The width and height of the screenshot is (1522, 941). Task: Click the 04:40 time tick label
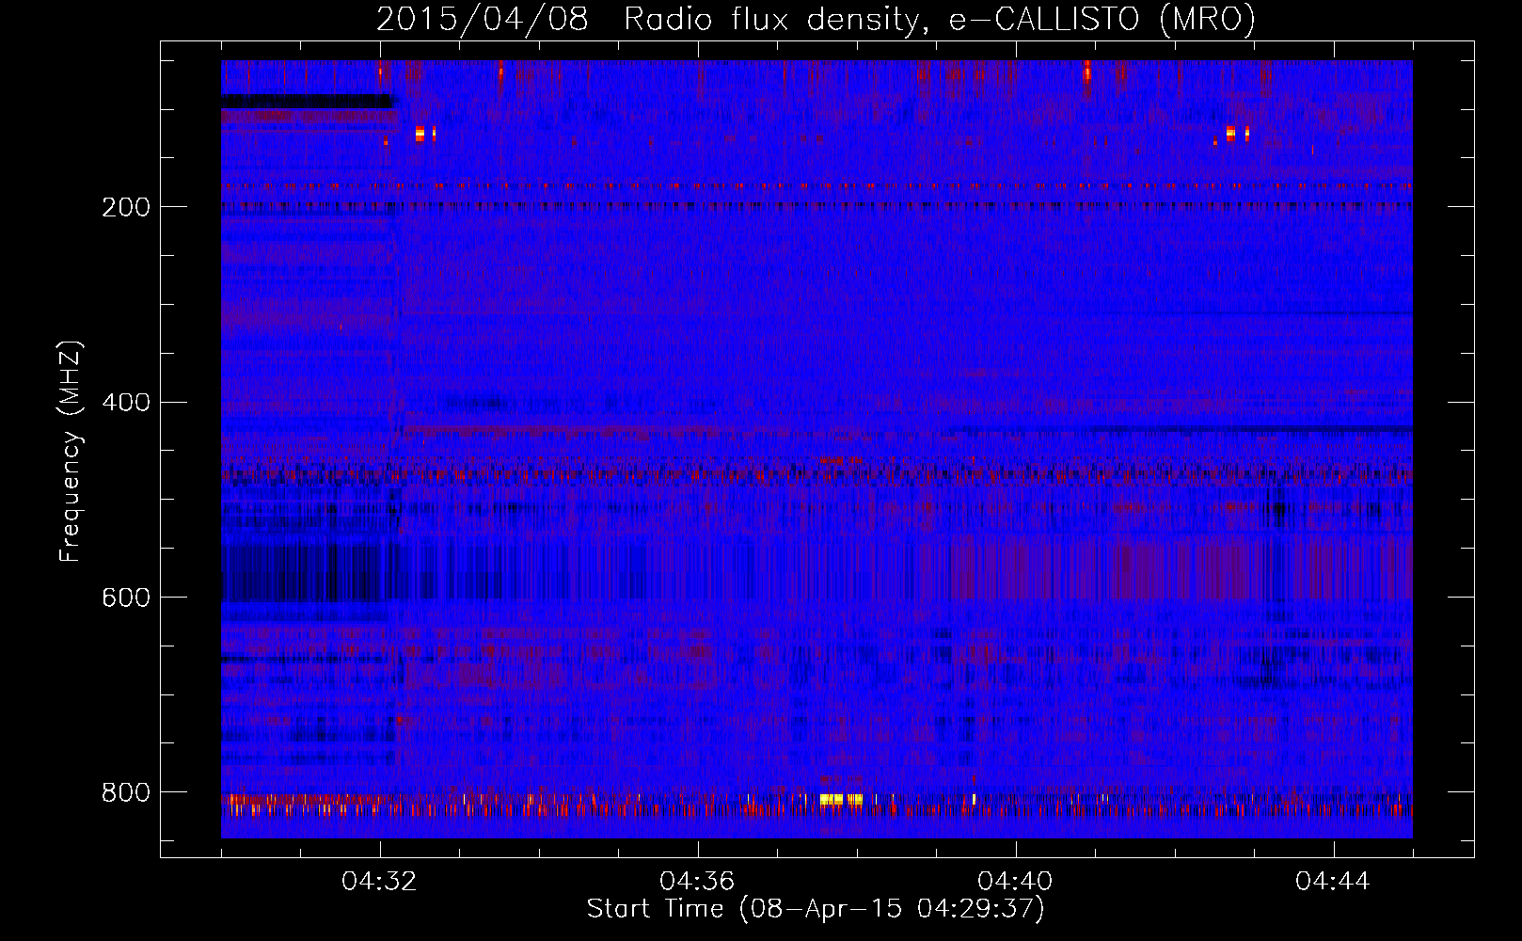[1015, 882]
